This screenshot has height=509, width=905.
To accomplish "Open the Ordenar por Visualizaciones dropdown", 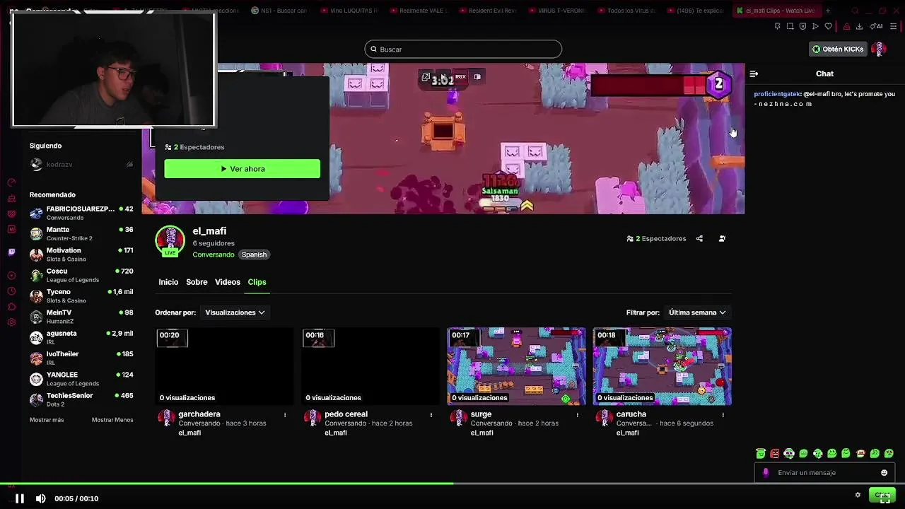I will pyautogui.click(x=235, y=312).
